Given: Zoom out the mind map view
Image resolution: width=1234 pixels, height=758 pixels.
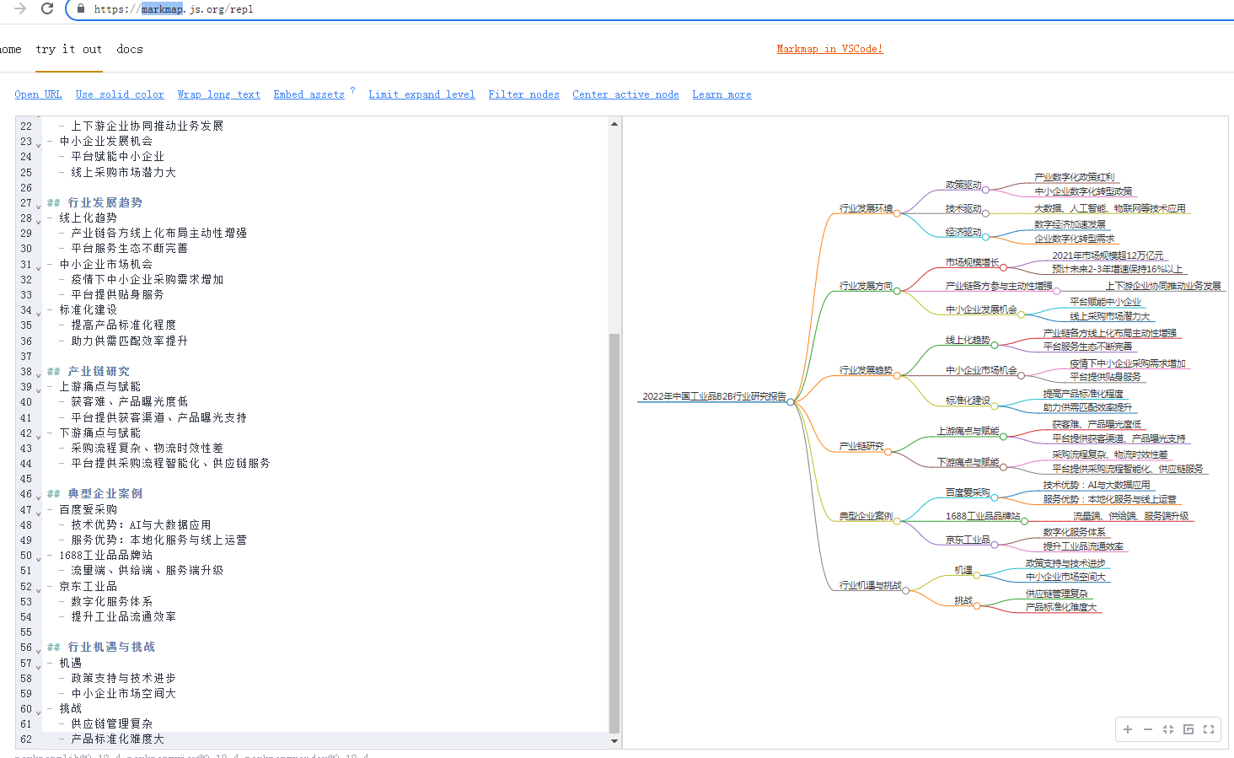Looking at the screenshot, I should click(x=1148, y=729).
